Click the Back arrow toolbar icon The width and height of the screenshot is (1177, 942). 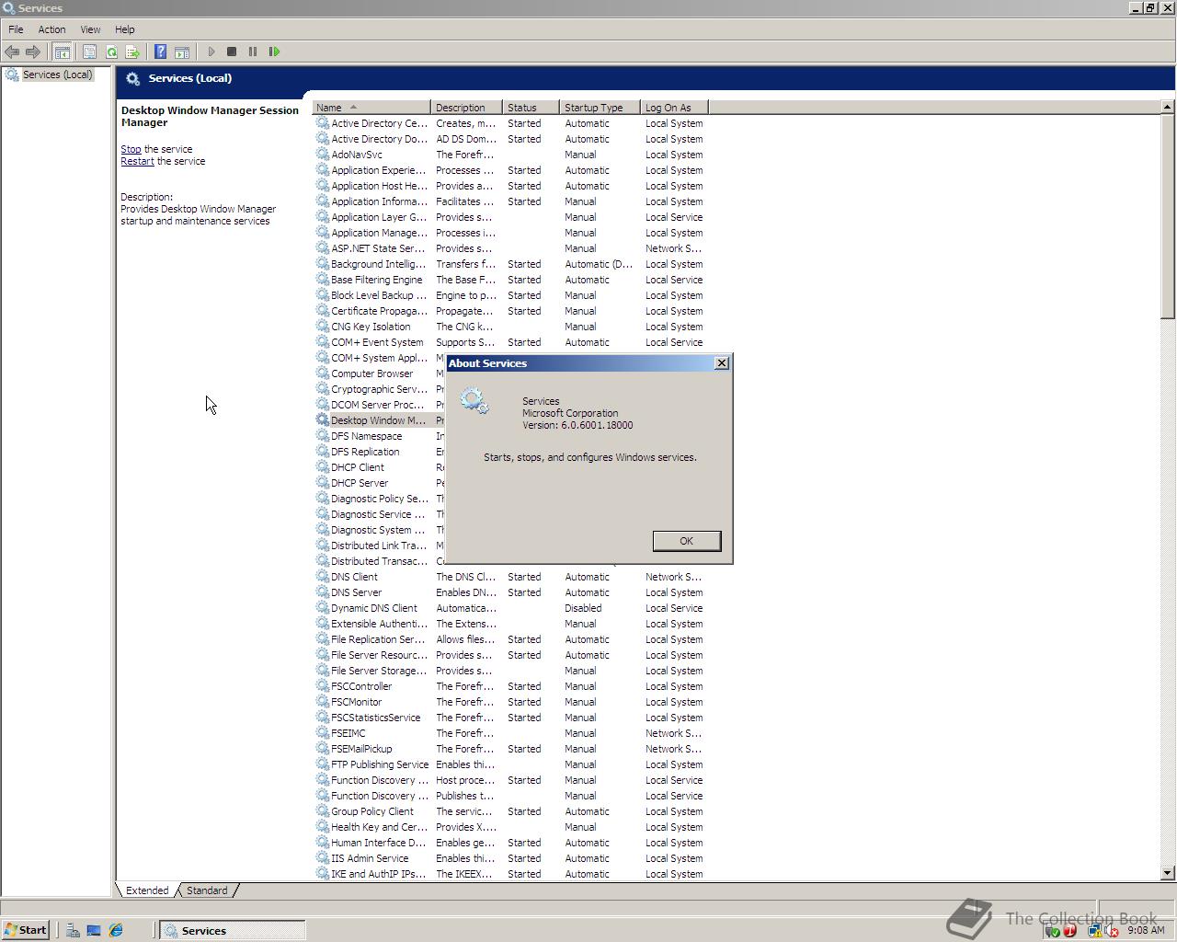coord(12,52)
